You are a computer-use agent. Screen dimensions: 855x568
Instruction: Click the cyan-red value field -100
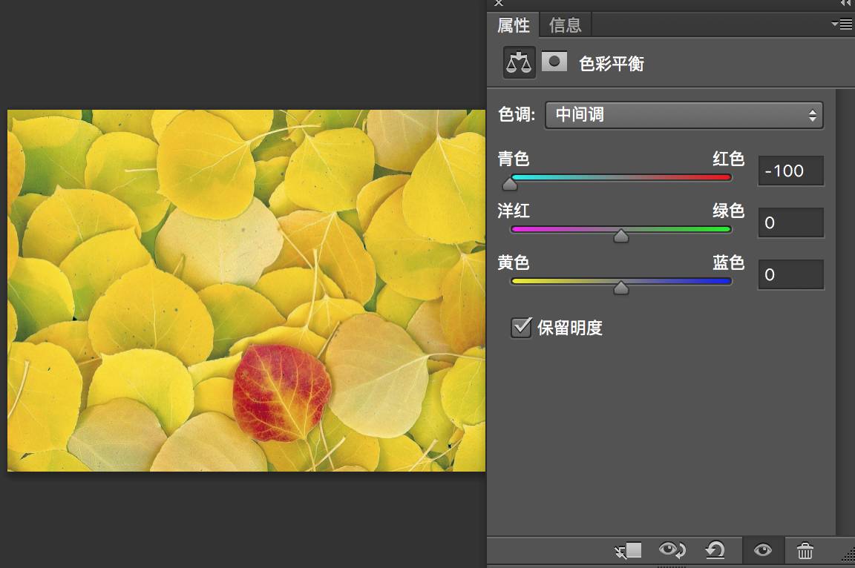pyautogui.click(x=790, y=171)
